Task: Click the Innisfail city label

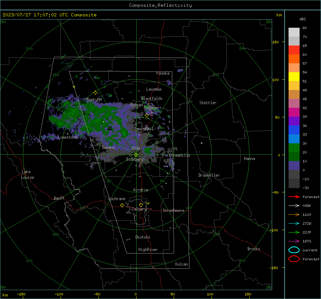Action: 144,129
